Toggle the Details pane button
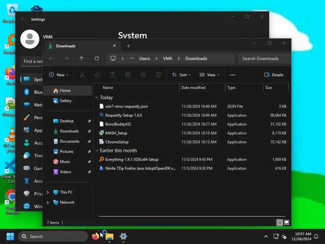Screen dimensions: 325x244 click(274, 75)
